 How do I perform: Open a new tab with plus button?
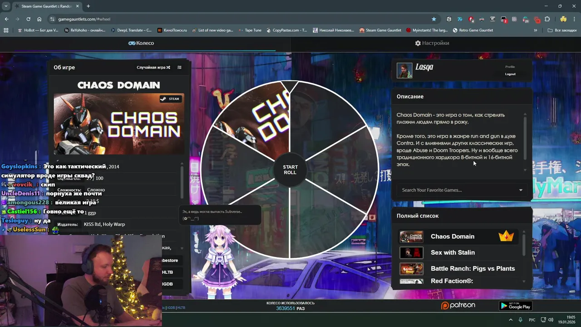tap(88, 6)
